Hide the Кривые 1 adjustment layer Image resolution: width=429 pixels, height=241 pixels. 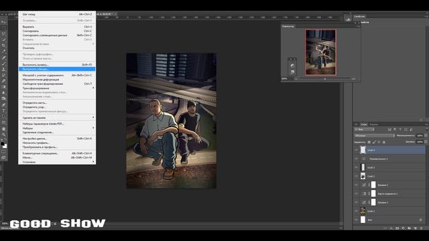[356, 202]
